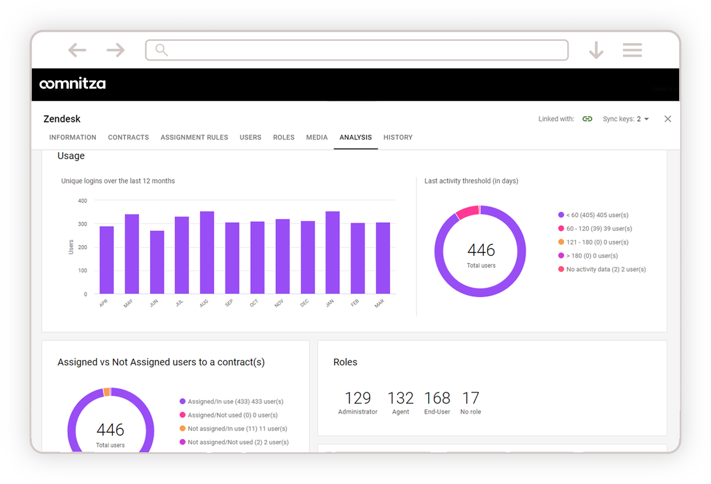Click the pink '60 - 120' legend dot
Viewport: 711px width, 484px height.
tap(561, 229)
